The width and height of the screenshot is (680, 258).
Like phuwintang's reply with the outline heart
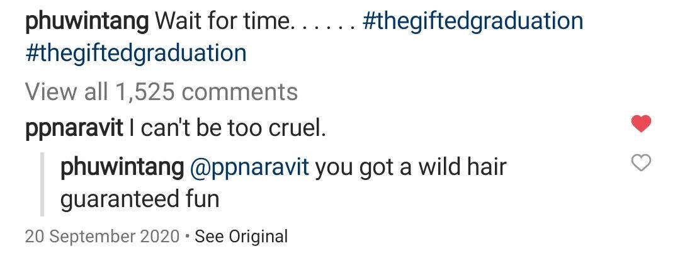click(641, 164)
